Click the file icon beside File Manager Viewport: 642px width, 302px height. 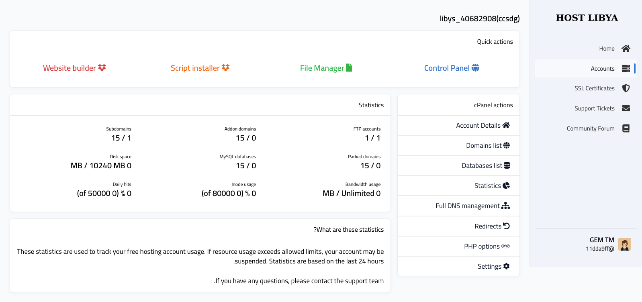tap(349, 68)
